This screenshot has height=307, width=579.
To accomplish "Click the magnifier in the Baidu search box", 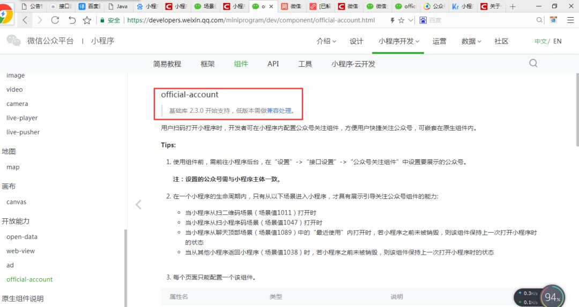I will tap(539, 20).
